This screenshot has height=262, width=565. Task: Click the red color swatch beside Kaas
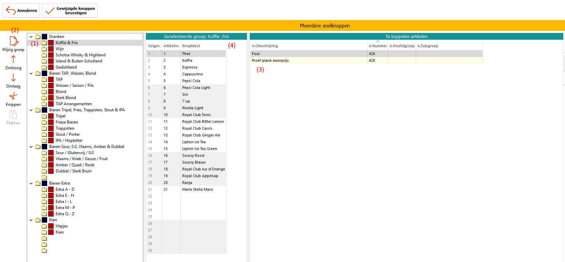point(51,232)
